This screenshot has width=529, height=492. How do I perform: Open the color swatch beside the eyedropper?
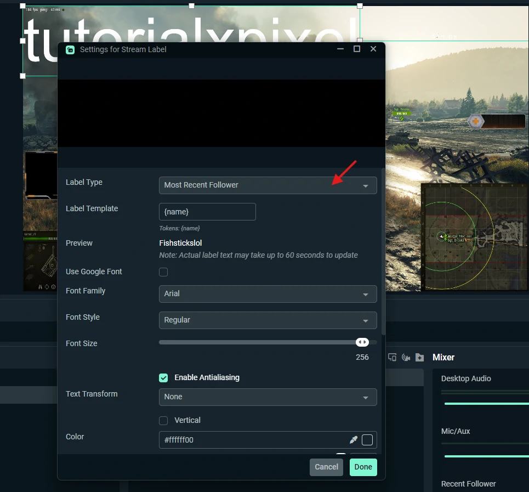tap(366, 439)
